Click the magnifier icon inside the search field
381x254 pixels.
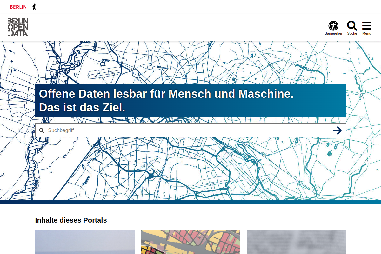click(x=42, y=130)
